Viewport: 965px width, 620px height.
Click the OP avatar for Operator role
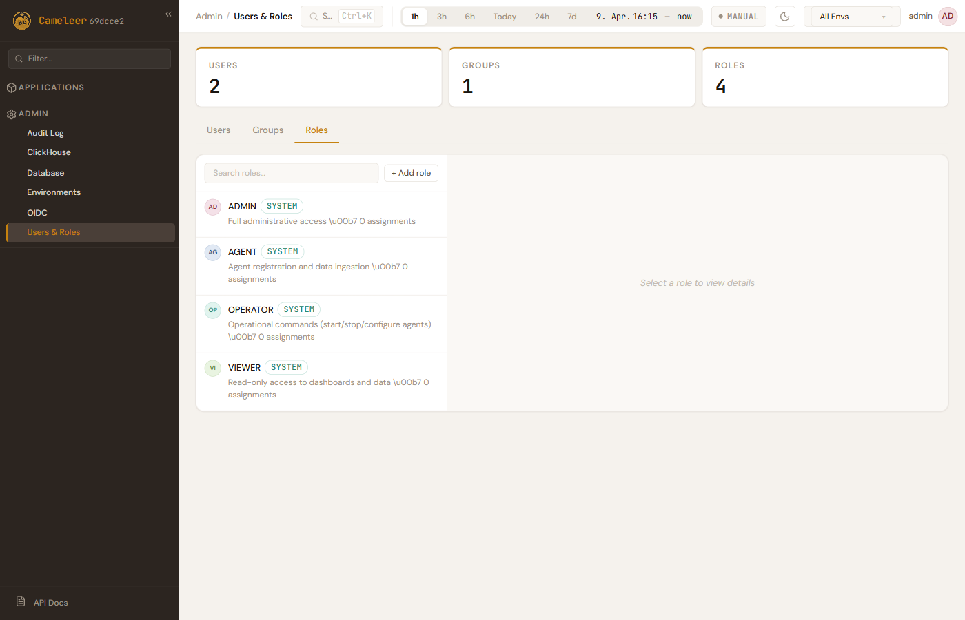(x=213, y=310)
